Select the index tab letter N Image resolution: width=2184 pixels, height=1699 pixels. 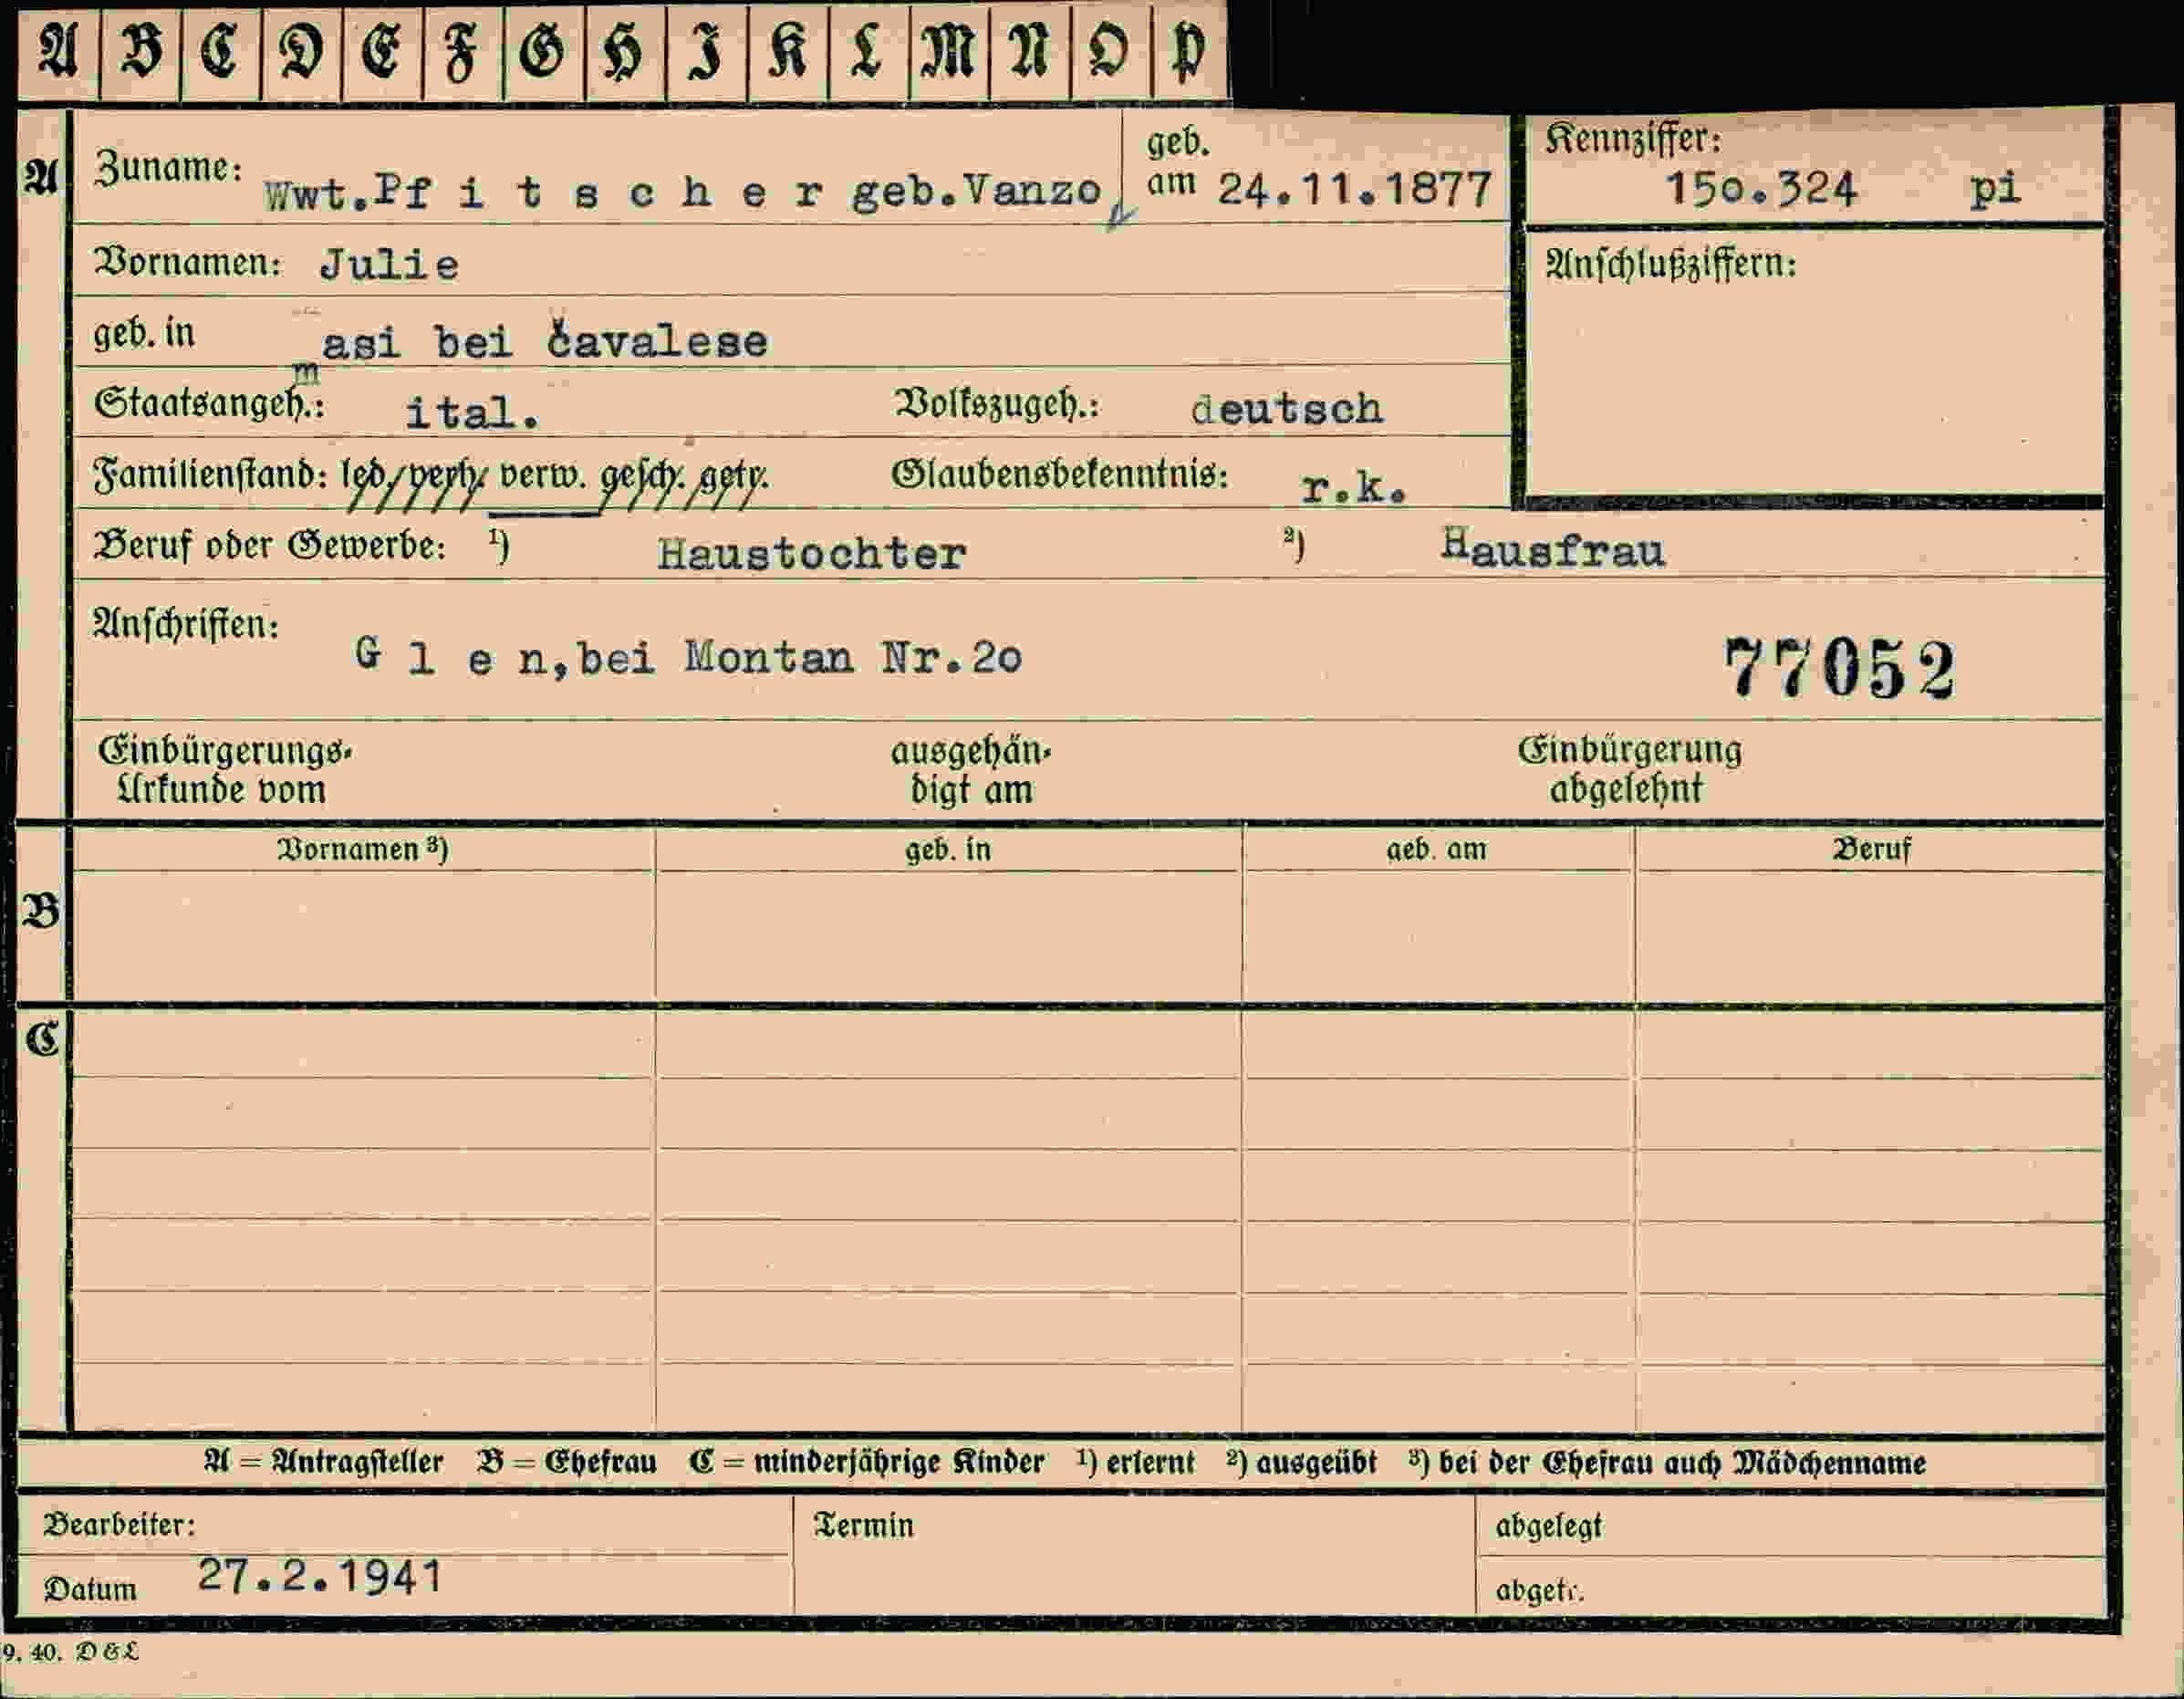coord(1029,50)
